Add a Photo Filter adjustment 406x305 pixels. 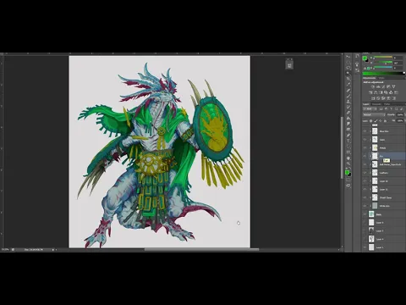tap(386, 92)
